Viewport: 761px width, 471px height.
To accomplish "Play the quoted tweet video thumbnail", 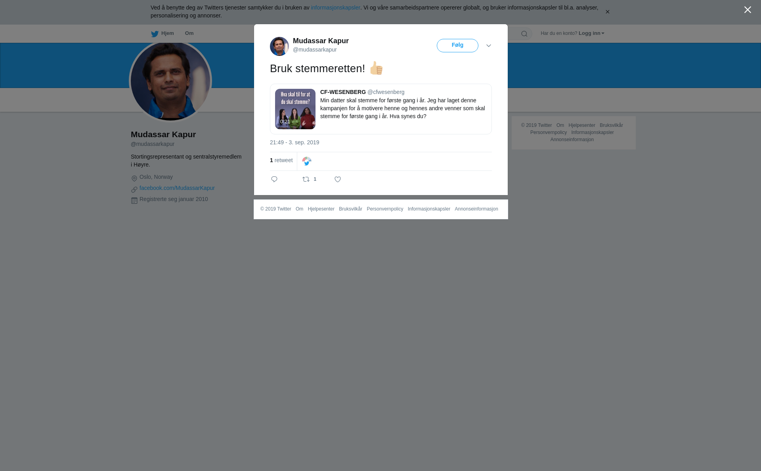I will click(295, 109).
